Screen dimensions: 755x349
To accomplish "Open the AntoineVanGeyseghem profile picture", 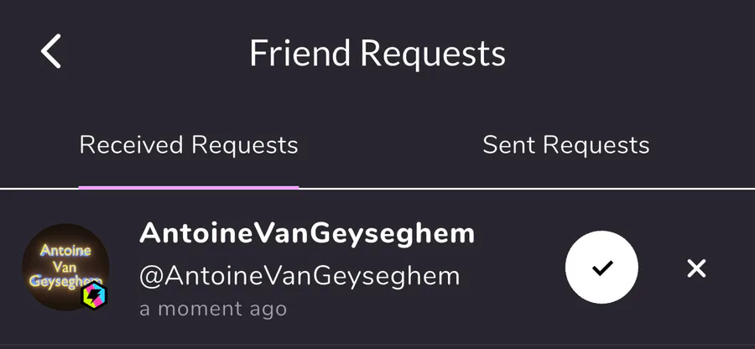I will (64, 267).
